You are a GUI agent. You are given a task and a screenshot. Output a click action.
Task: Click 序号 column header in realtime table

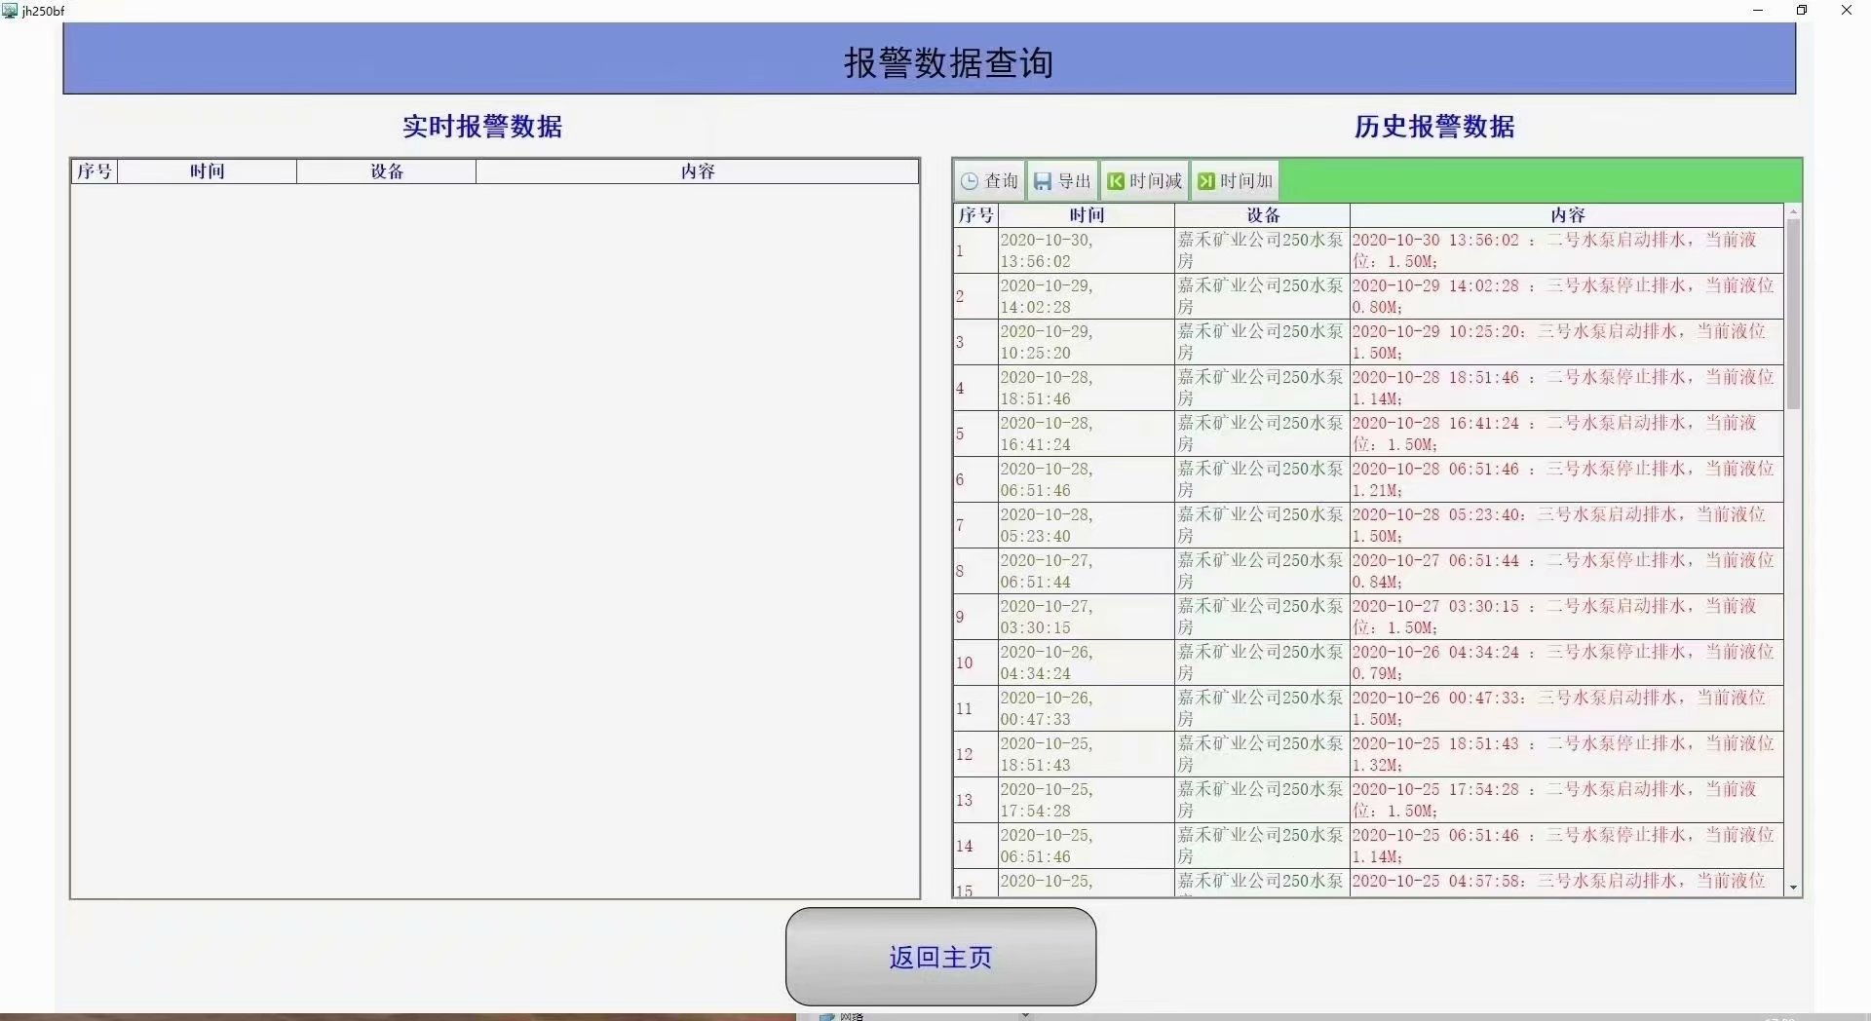click(95, 171)
